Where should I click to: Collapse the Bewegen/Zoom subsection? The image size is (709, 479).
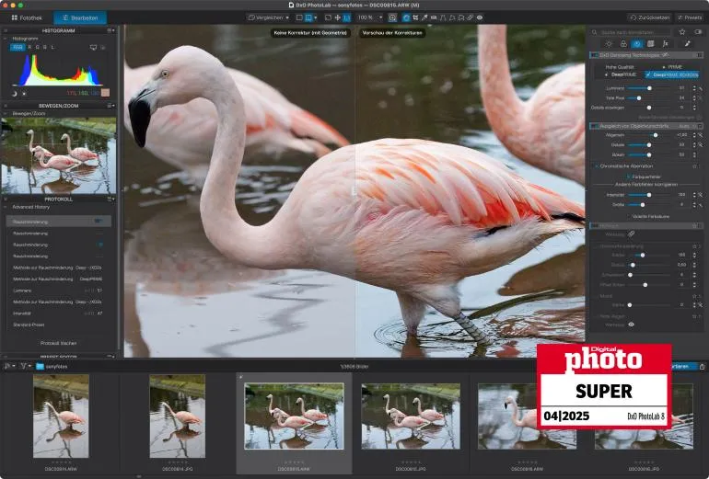pyautogui.click(x=6, y=114)
